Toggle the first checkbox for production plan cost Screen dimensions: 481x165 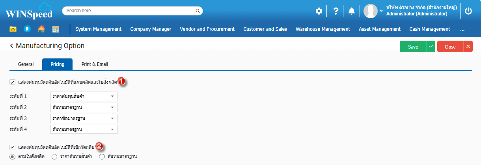[x=13, y=82]
